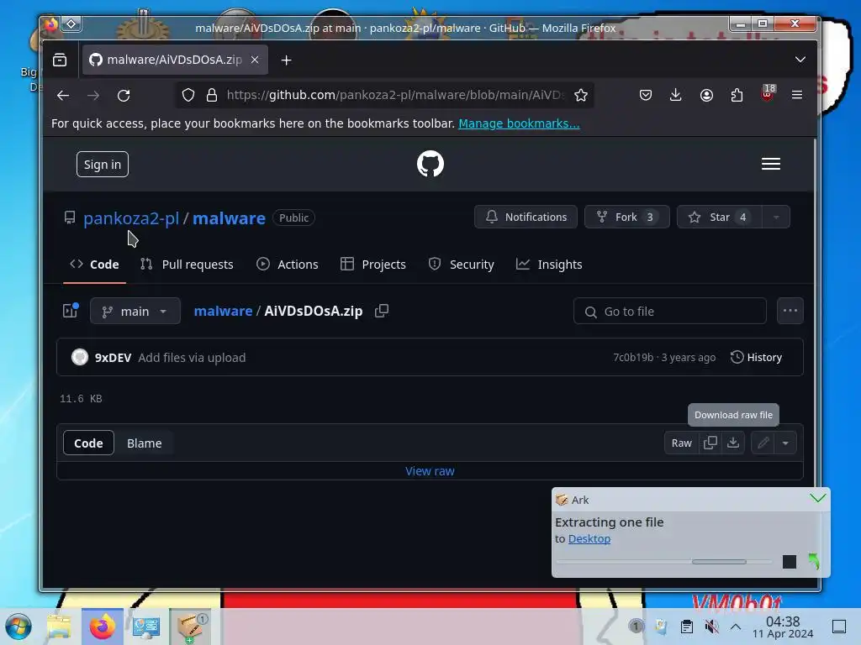Open a new browser tab
This screenshot has height=645, width=861.
(286, 60)
